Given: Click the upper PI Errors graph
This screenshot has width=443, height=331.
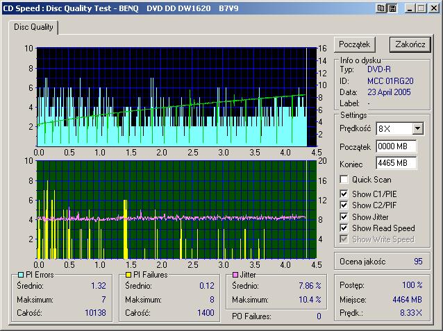Looking at the screenshot, I should pos(176,97).
